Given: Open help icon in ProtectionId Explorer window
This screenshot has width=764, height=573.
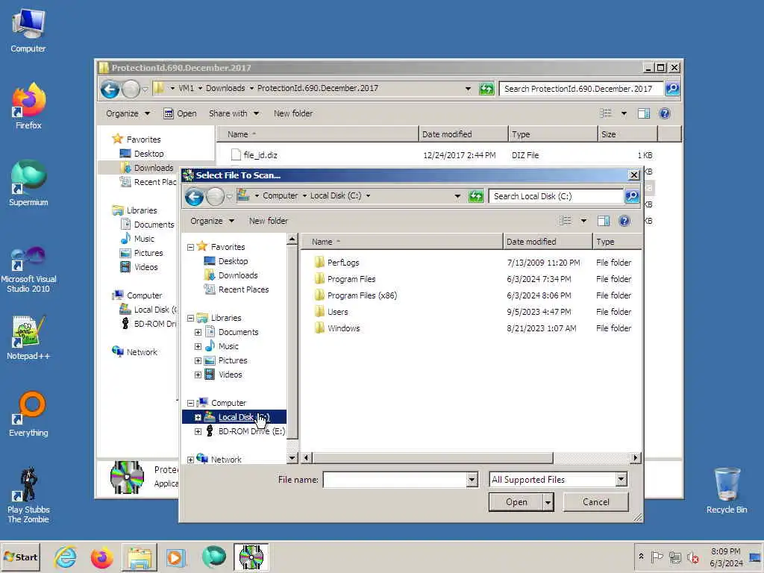Looking at the screenshot, I should [x=665, y=113].
